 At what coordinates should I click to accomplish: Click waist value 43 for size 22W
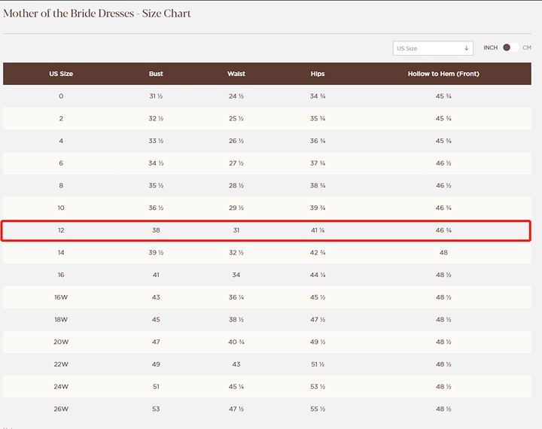(236, 364)
